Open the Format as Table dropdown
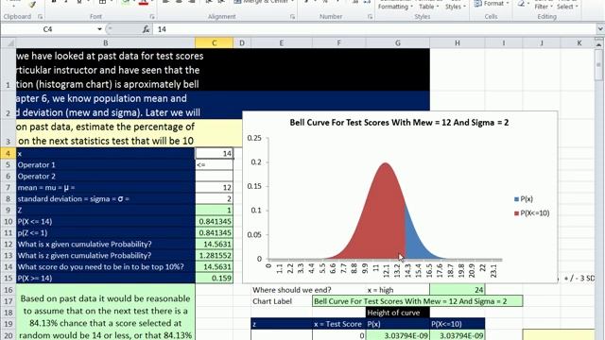Screen dimensions: 605x340 click(428, 6)
